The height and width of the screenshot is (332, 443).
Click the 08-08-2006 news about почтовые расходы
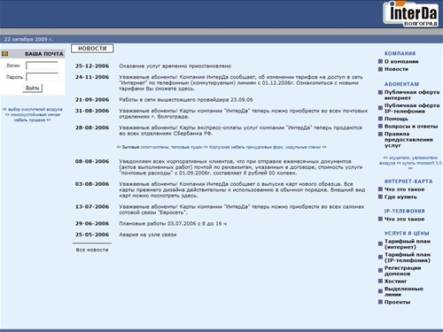click(240, 167)
